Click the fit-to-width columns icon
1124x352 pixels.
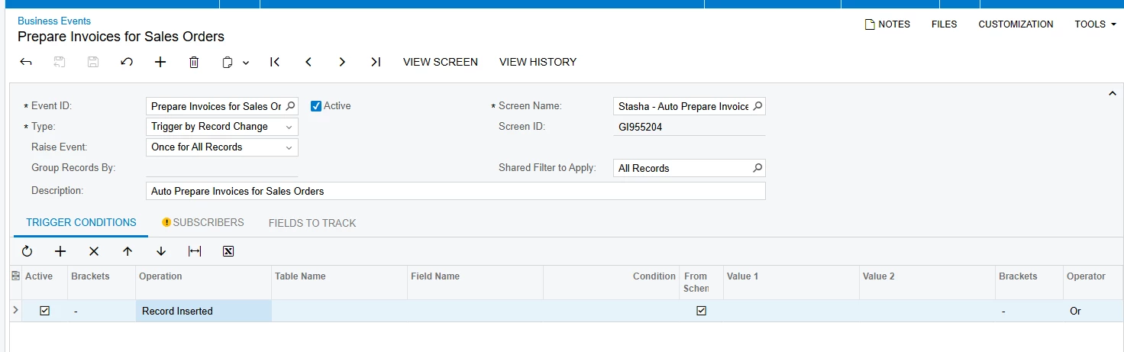(195, 251)
